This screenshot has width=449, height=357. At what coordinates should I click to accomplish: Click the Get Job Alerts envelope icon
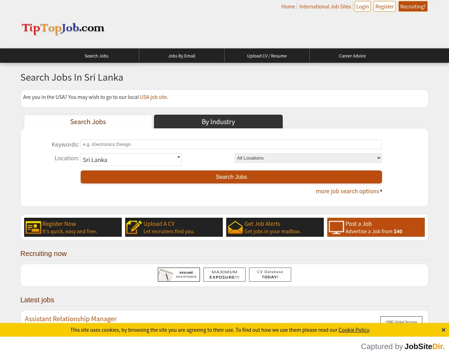[235, 227]
